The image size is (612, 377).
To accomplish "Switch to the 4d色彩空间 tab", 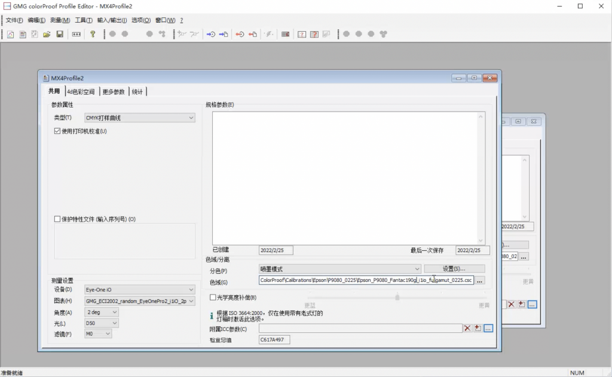I will [81, 92].
